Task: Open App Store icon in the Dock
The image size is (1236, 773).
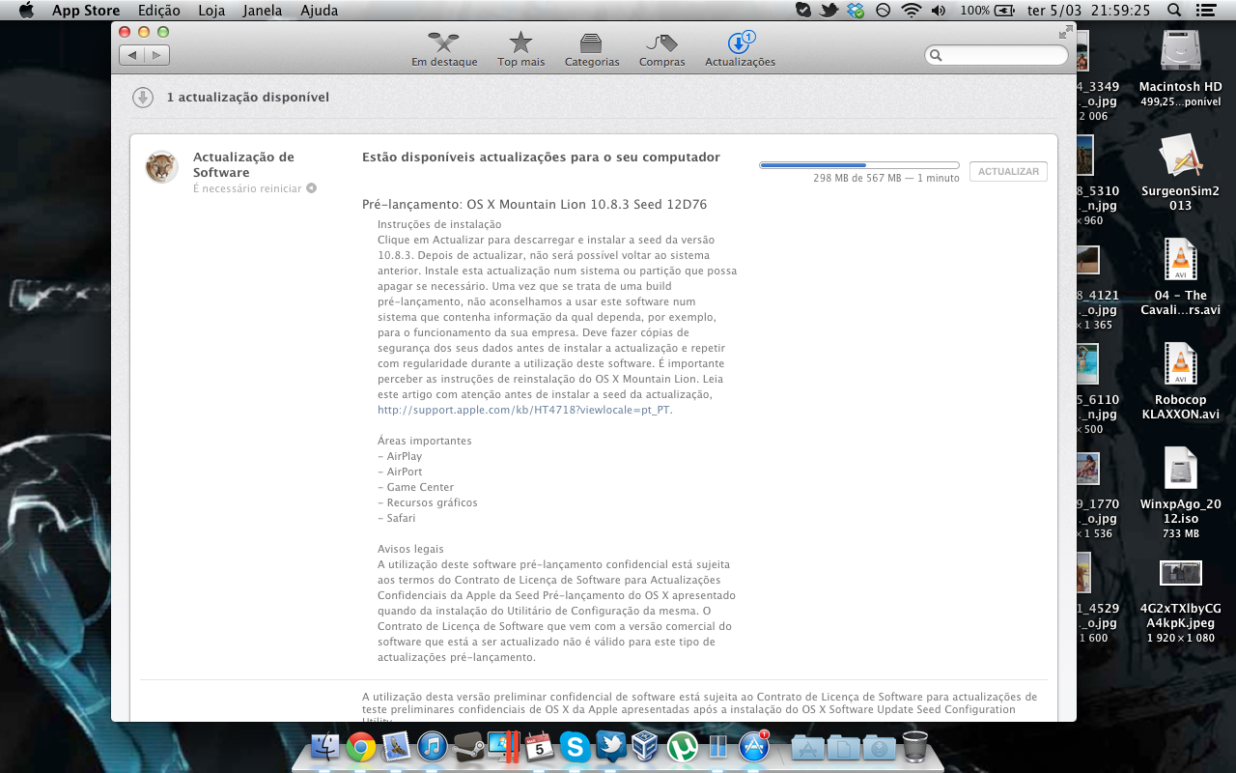Action: coord(753,747)
